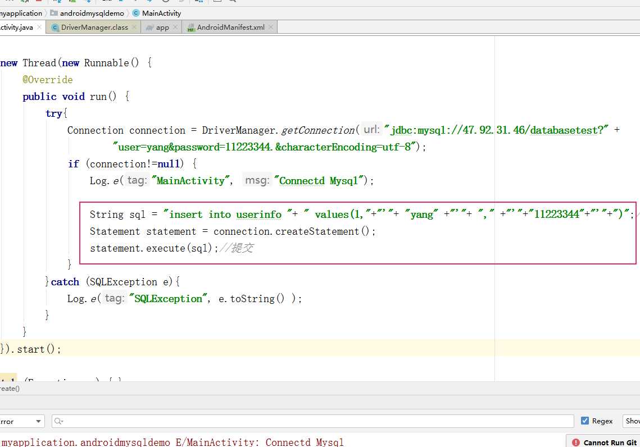
Task: Click the class icon beside MainActivity breadcrumb
Action: click(x=136, y=13)
